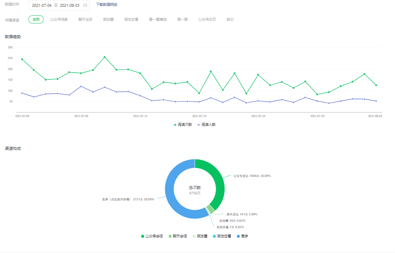Open the calendar icon in date range
Viewport: 395px width, 253px height.
85,5
